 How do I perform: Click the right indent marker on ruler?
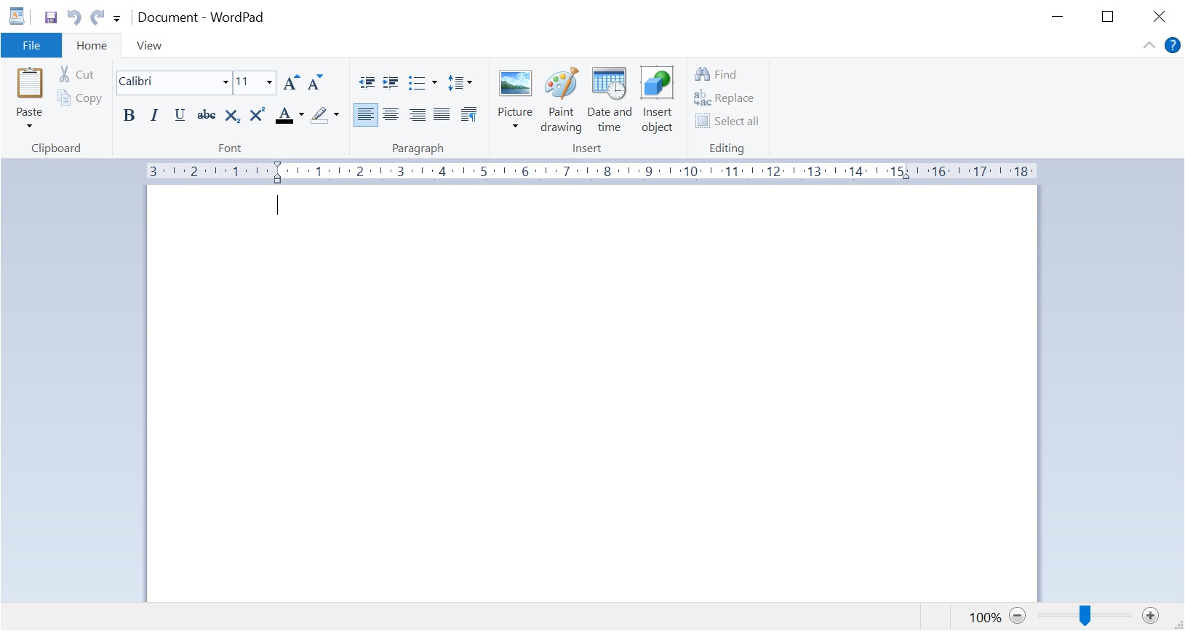click(x=906, y=175)
